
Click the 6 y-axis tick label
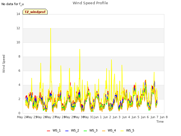tap(19, 71)
